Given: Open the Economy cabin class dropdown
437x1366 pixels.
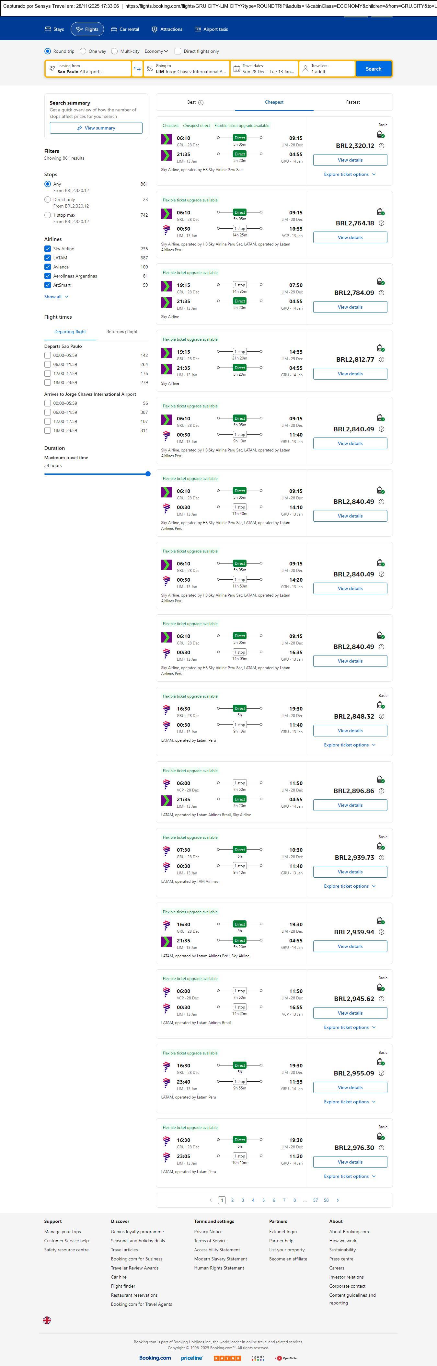Looking at the screenshot, I should [156, 51].
